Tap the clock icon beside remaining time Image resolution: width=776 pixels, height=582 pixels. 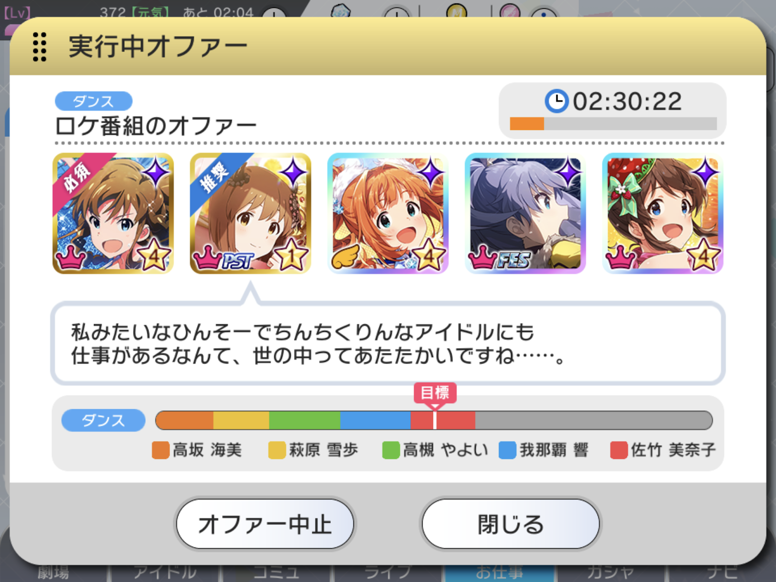coord(556,101)
